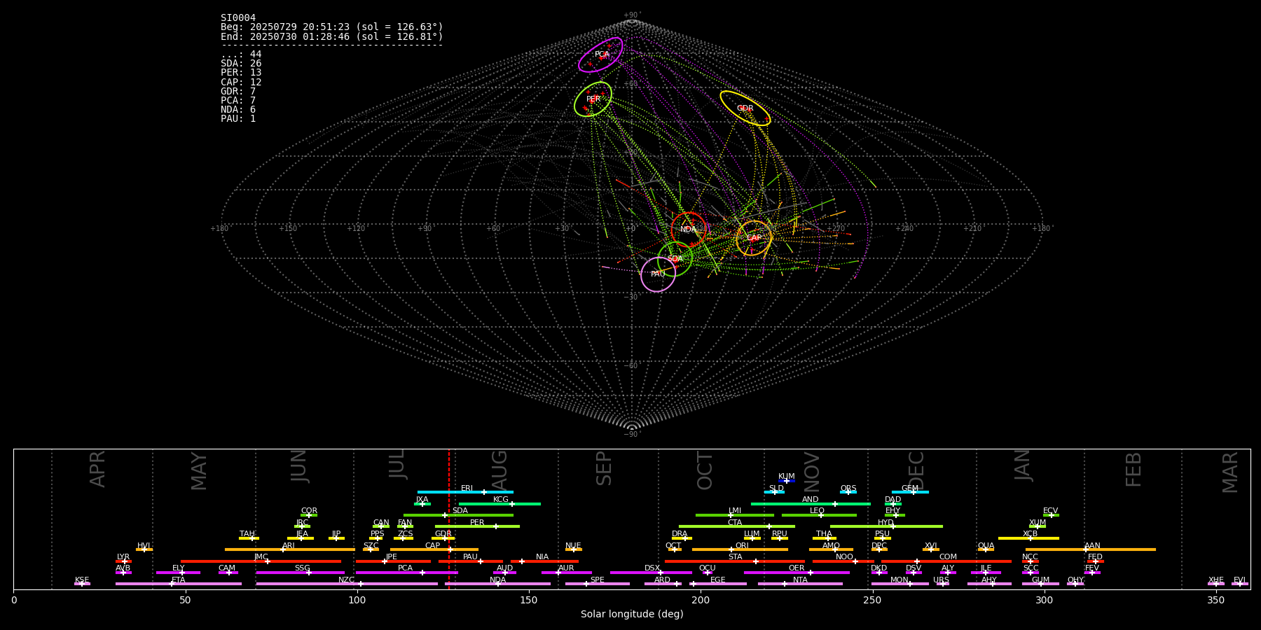Click the green SDA radiant circle on map
The height and width of the screenshot is (630, 1261).
pos(675,259)
